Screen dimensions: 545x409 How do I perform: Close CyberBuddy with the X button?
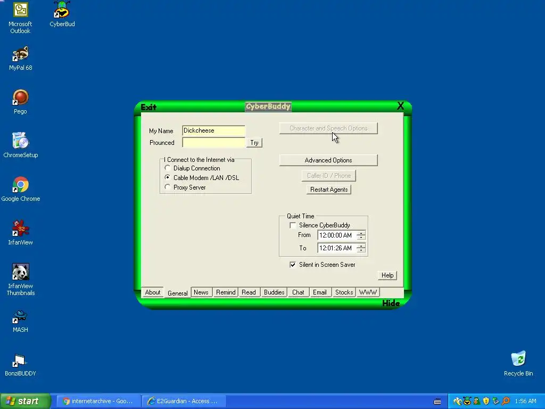pyautogui.click(x=400, y=106)
